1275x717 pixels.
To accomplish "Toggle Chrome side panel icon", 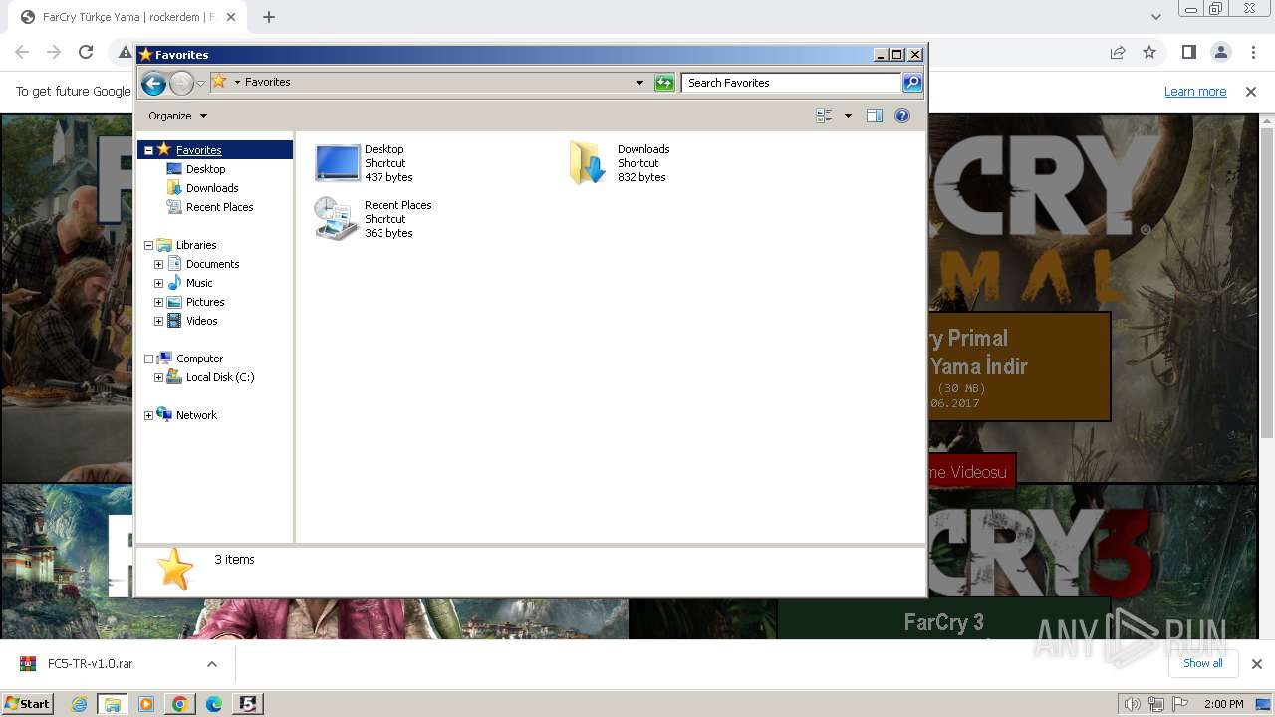I will pos(1189,52).
